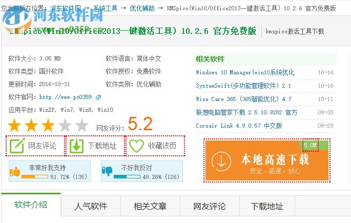Click the fourth gray rating star
Image resolution: width=351 pixels, height=223 pixels.
point(65,125)
